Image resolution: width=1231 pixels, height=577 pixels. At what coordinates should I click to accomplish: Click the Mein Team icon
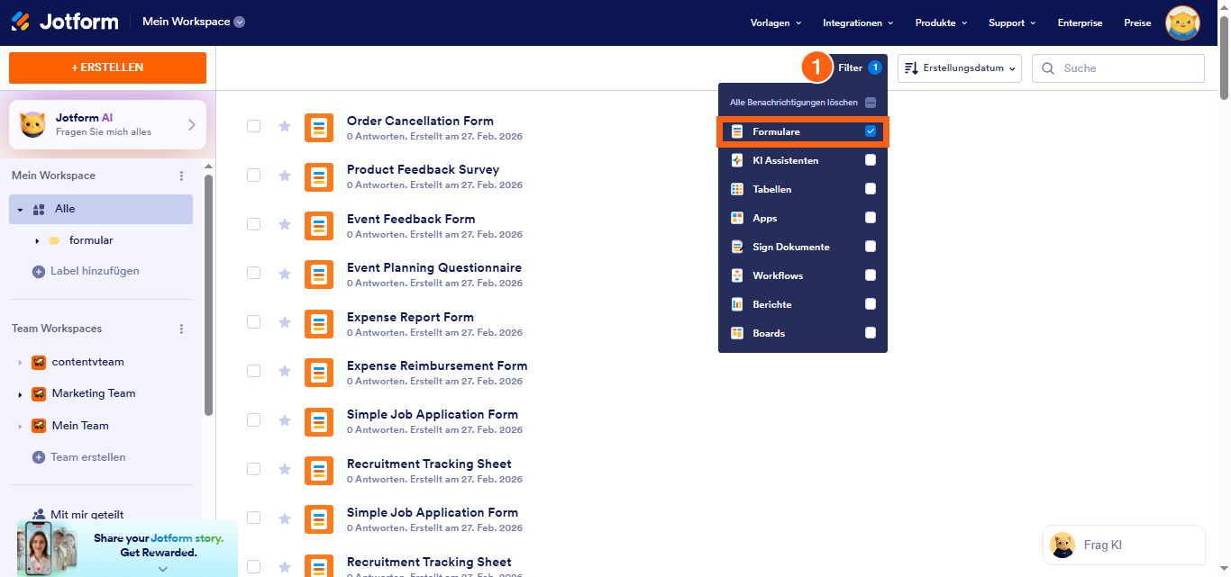coord(39,426)
